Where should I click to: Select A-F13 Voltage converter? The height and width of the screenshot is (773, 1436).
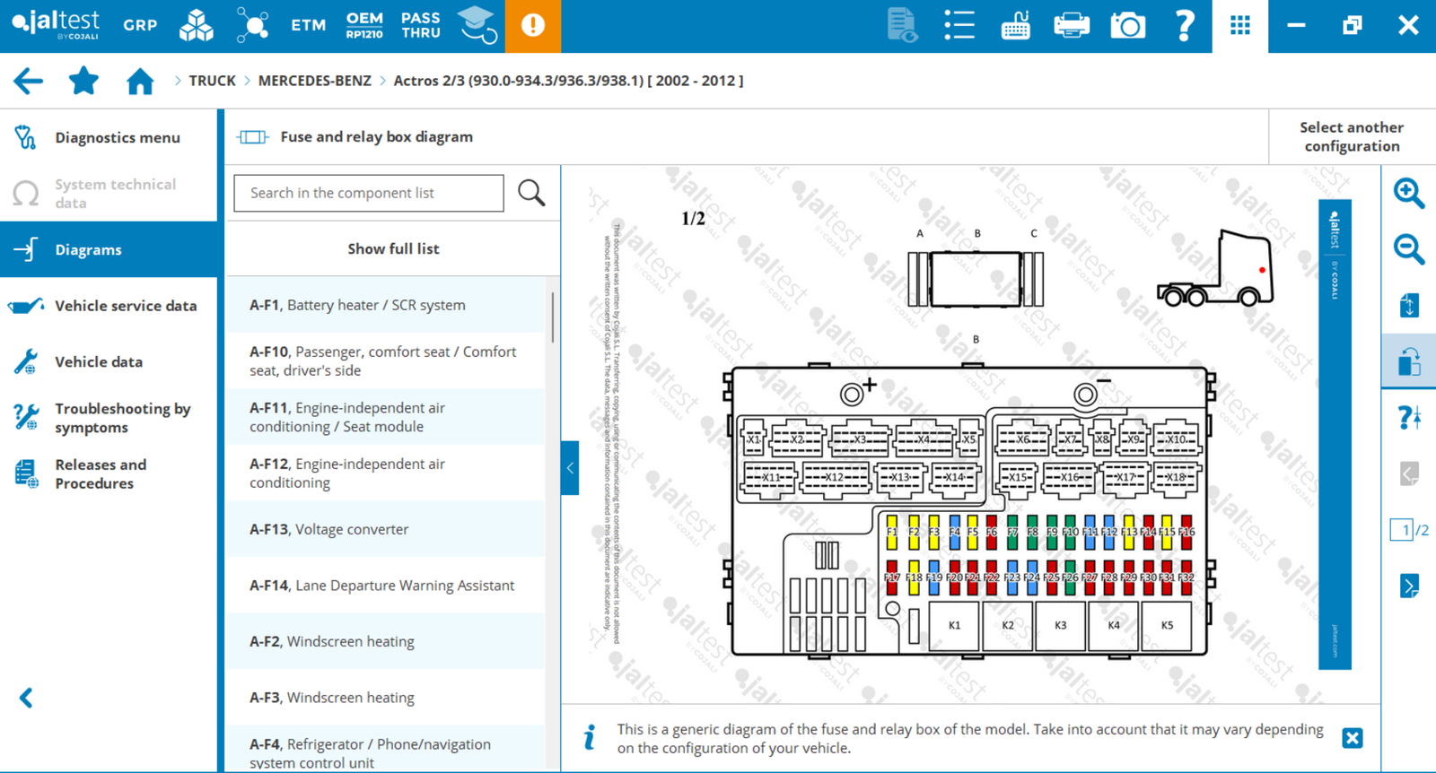click(386, 529)
